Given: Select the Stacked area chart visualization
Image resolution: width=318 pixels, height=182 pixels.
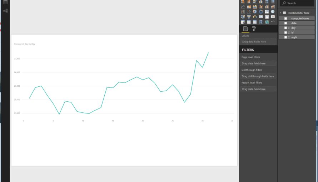Looking at the screenshot, I should (255, 7).
